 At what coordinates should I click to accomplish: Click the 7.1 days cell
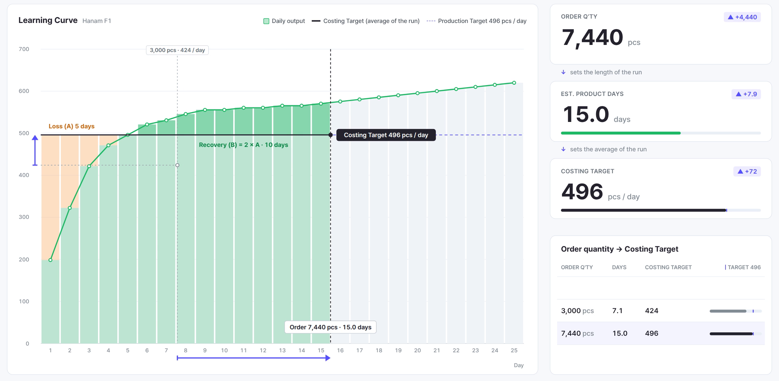617,311
